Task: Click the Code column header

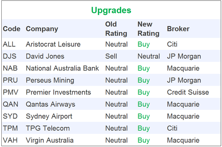Action: coord(12,29)
